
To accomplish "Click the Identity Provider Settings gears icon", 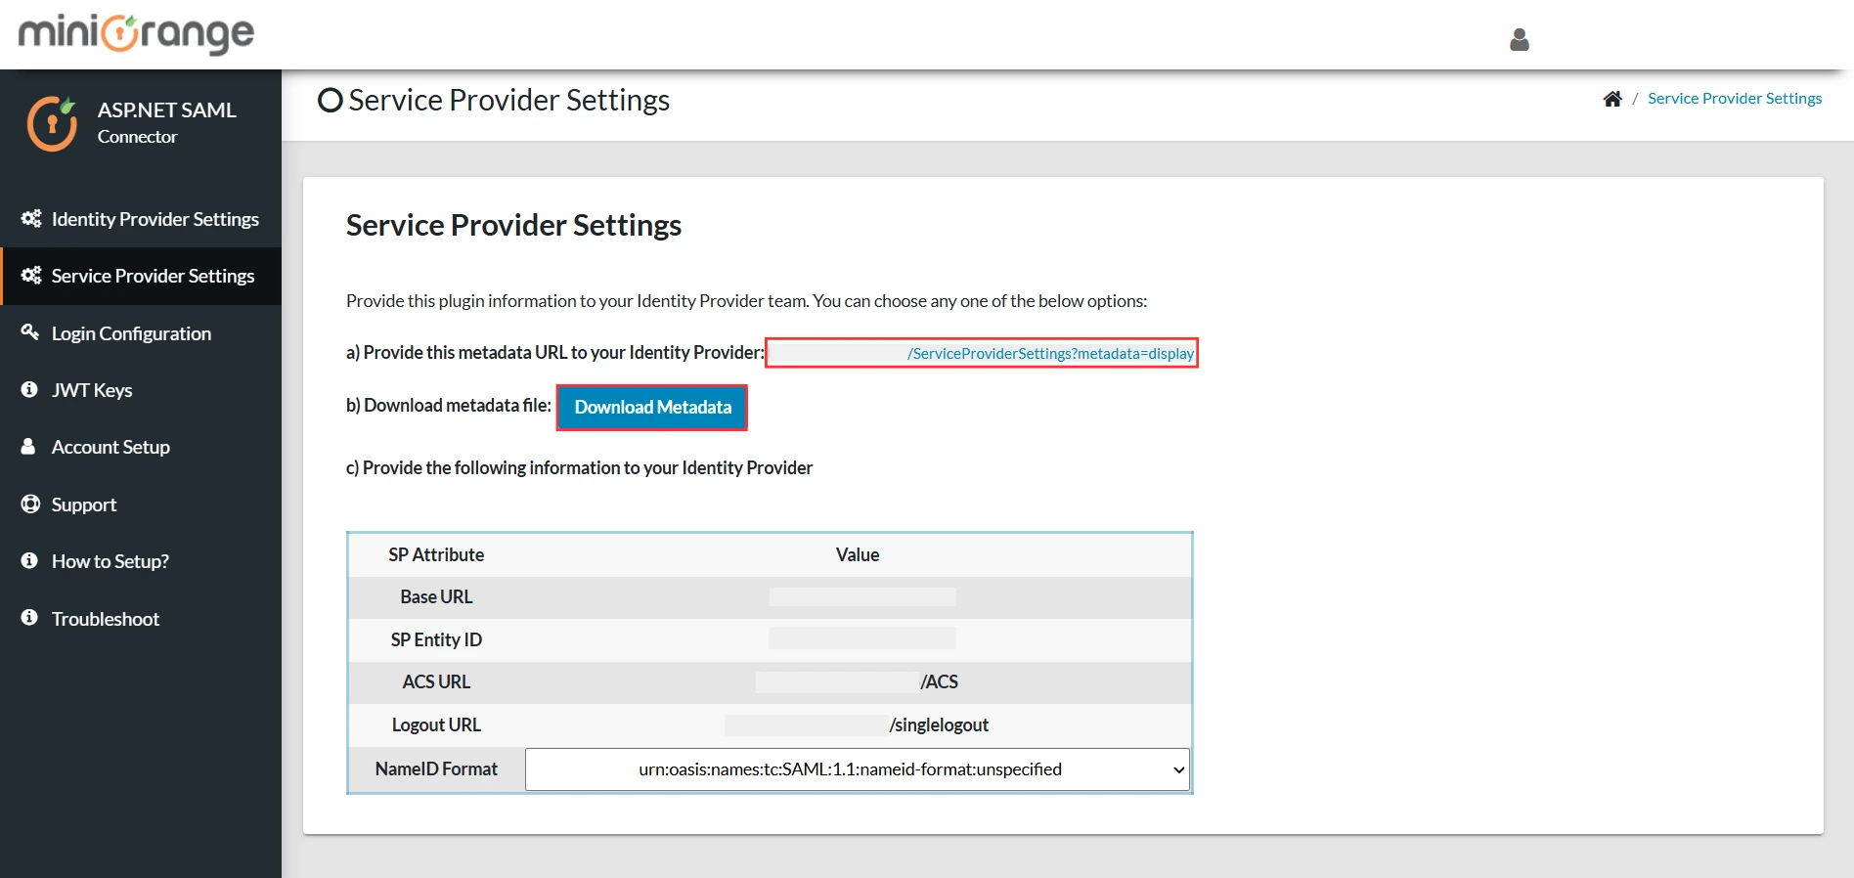I will pyautogui.click(x=31, y=219).
